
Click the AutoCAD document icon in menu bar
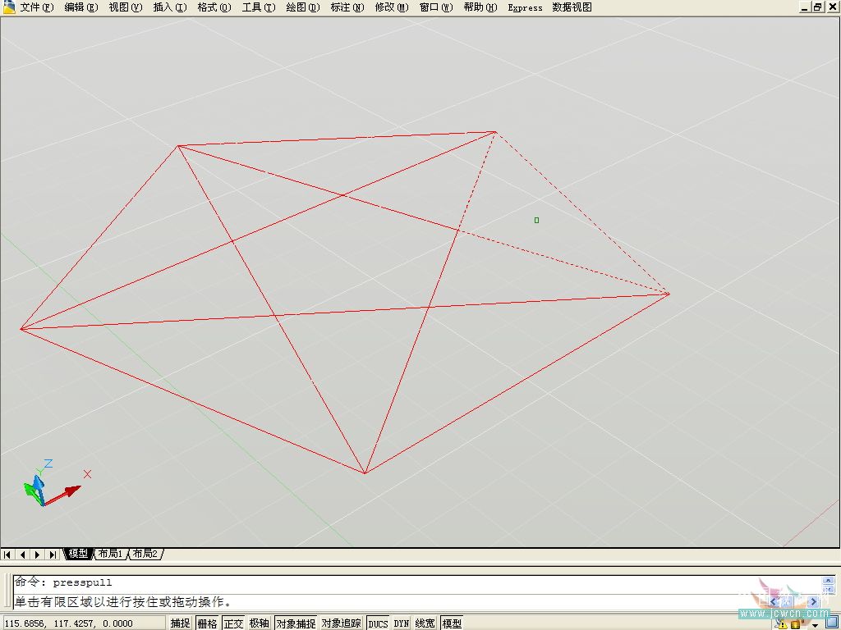9,7
